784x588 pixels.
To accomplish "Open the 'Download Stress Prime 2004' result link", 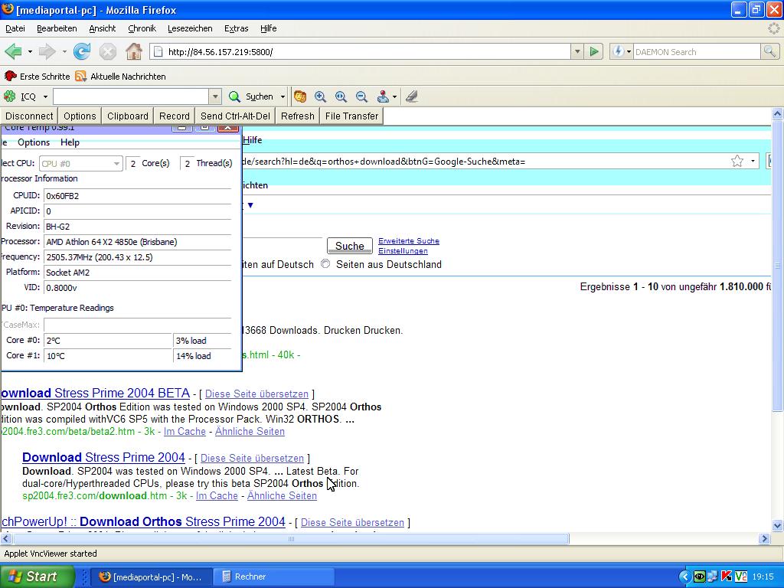I will click(x=103, y=457).
